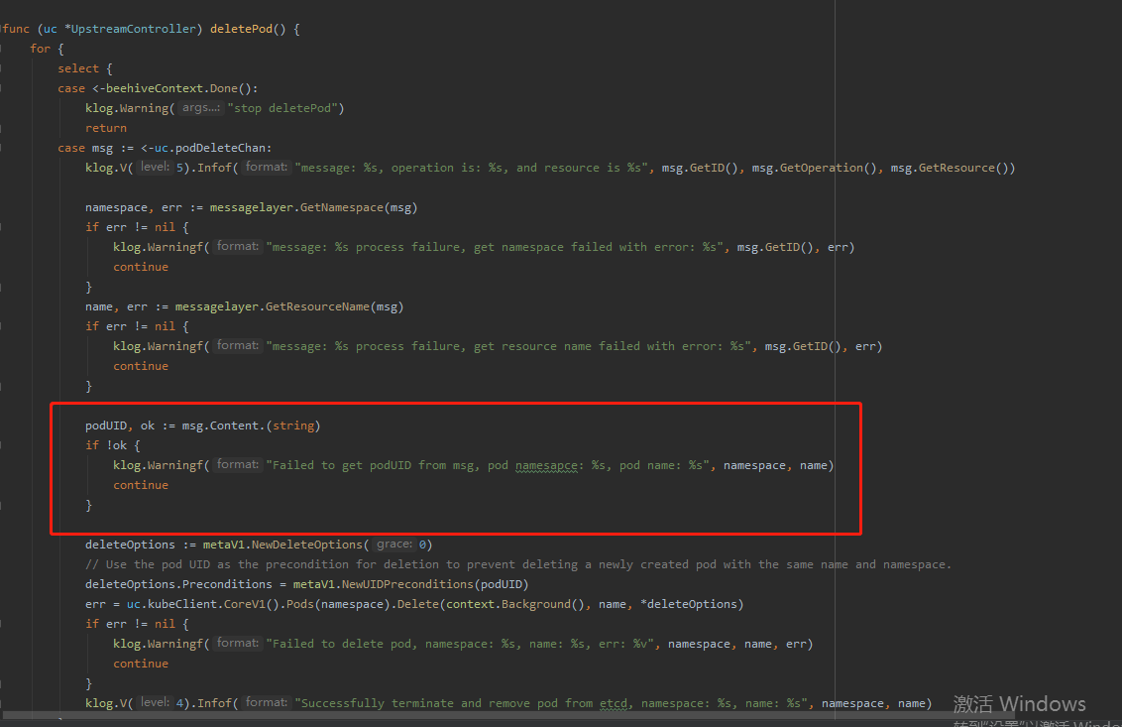Click the "format:" inline hint pill in klog.V Infof call
1122x727 pixels.
[265, 167]
